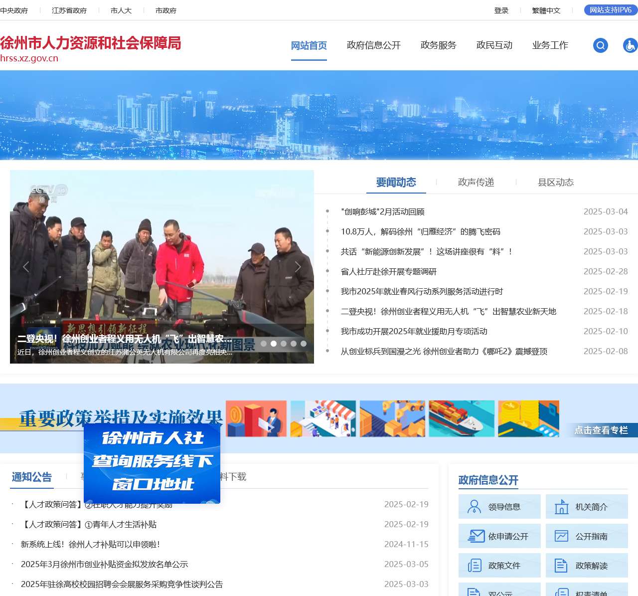Switch to 县区动态 tab
Screen dimensions: 638x596
[556, 182]
